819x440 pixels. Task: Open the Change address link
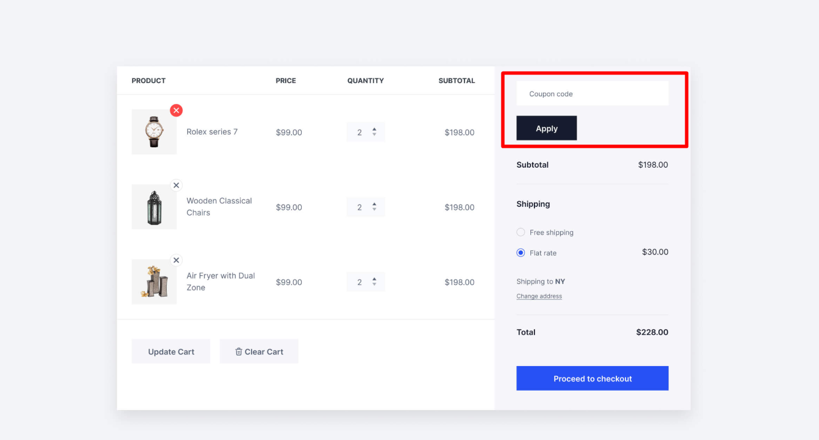[539, 296]
